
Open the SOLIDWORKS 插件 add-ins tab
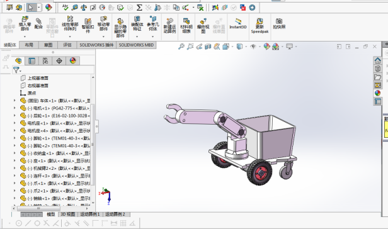tap(96, 45)
